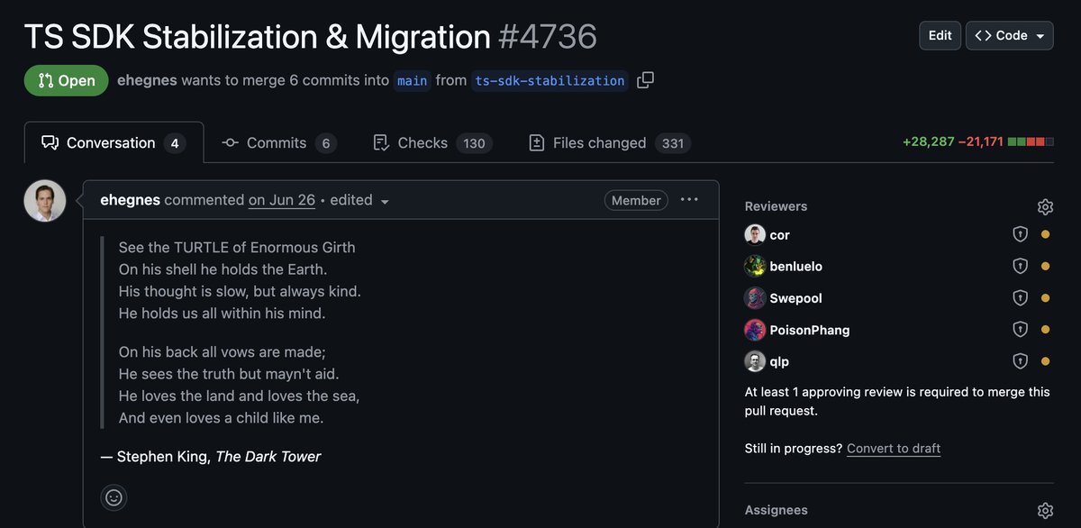Click the pending status dot for PoisonPhang
Screen dimensions: 1081x528
pos(1045,330)
